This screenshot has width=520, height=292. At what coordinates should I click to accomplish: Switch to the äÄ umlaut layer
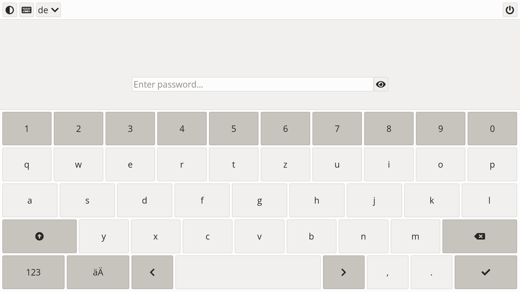pos(98,272)
